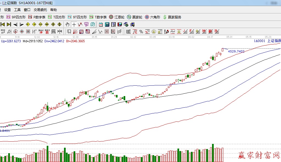This screenshot has width=281, height=162.
Task: Open the 六角形 hexagon tool
Action: pos(152,17)
